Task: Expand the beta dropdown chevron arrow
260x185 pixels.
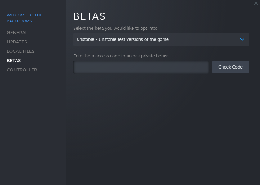Action: [x=242, y=39]
